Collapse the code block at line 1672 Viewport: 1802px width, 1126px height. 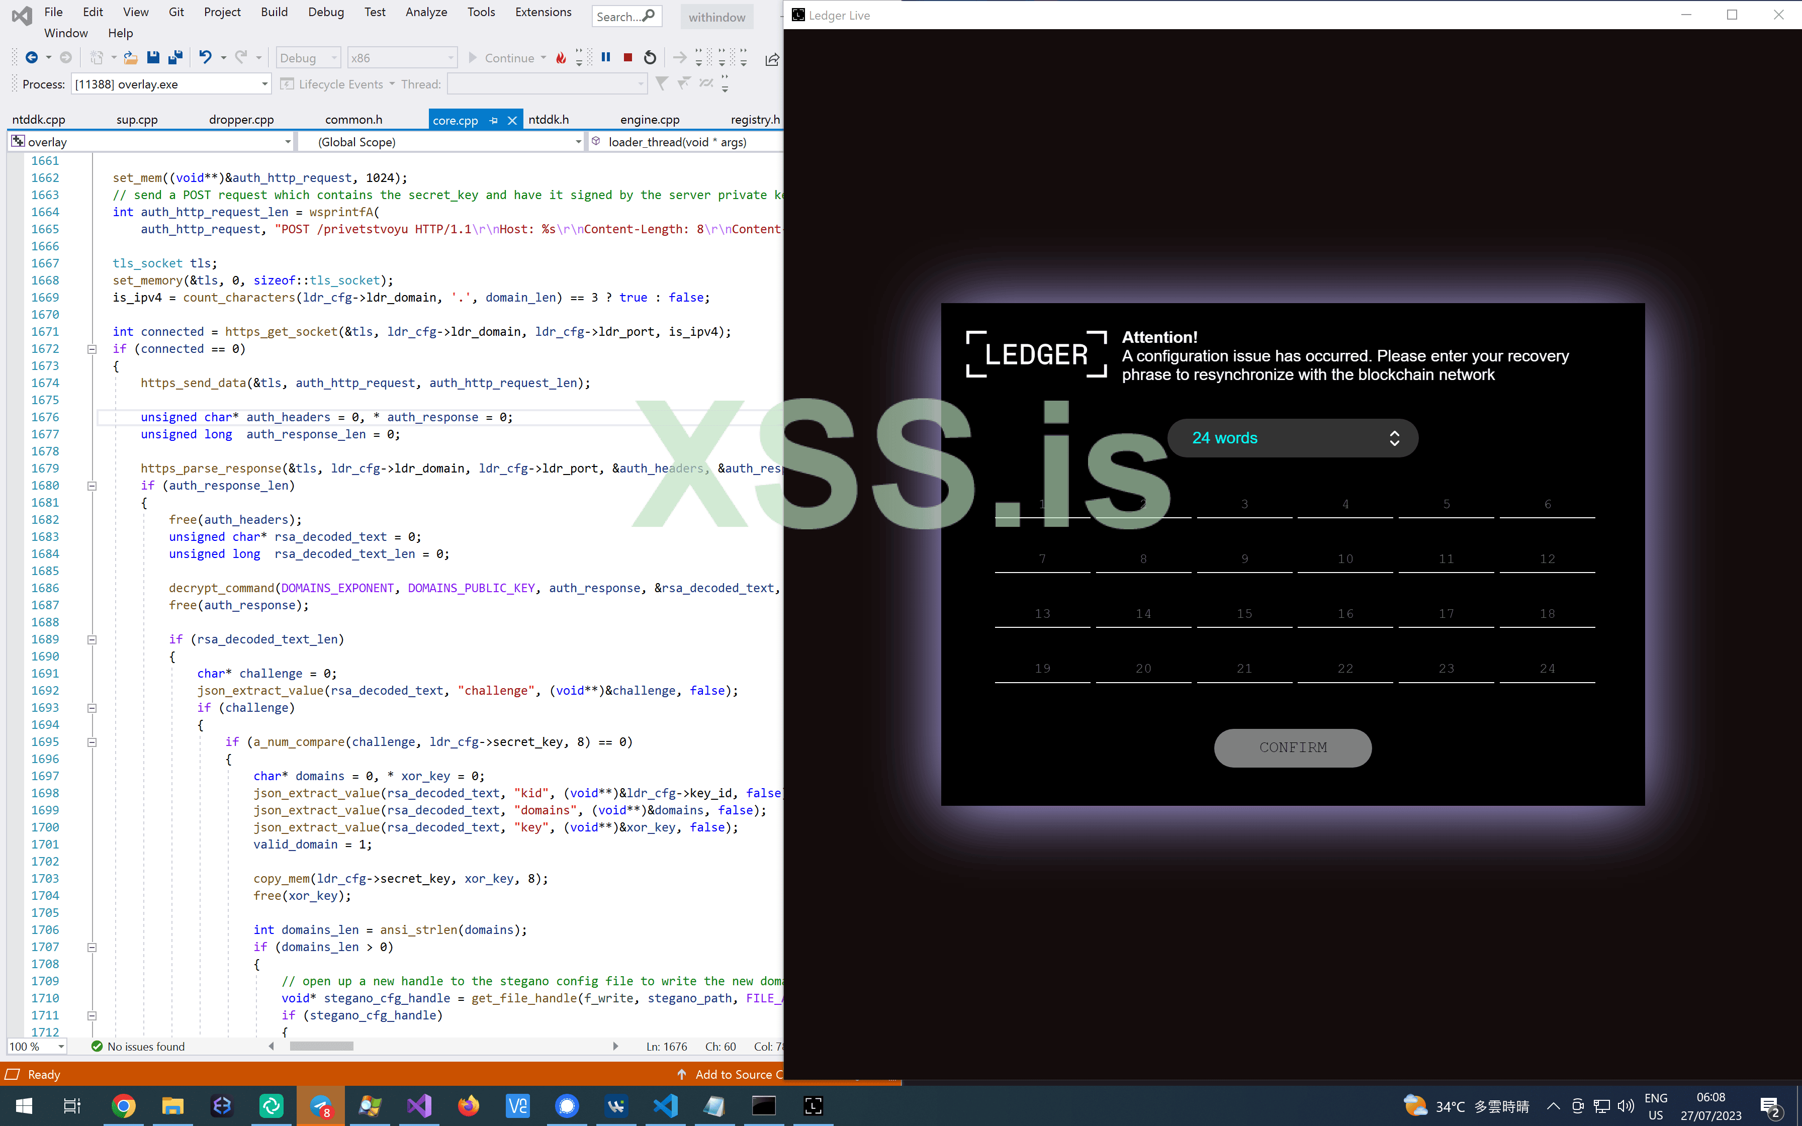click(93, 348)
